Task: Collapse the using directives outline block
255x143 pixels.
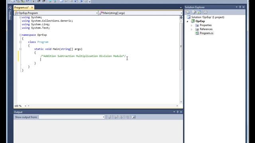Action: click(x=20, y=17)
